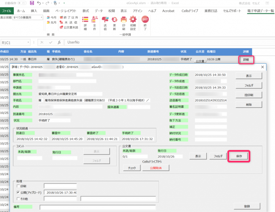
Task: Click the top-right フォルダ button
Action: (249, 85)
